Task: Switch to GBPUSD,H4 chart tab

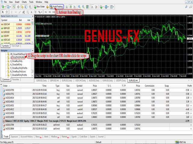Action: 54,81
